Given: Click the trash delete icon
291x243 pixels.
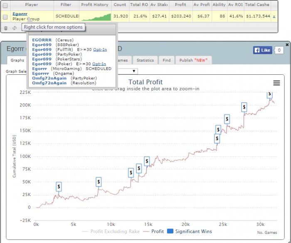Looking at the screenshot, I should 6,28.
